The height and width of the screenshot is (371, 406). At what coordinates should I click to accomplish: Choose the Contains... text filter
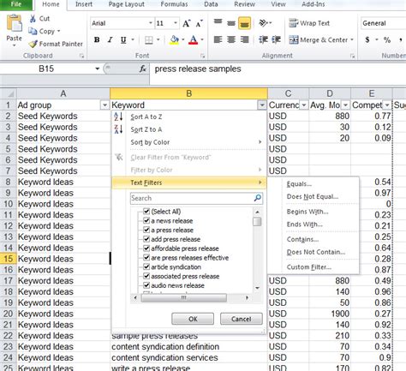(302, 239)
